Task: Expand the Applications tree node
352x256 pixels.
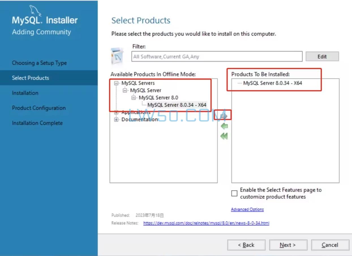Action: tap(116, 112)
